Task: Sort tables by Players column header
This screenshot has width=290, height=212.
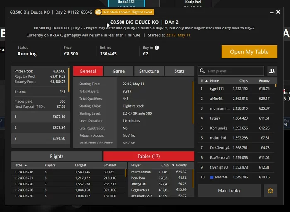Action: click(50, 165)
